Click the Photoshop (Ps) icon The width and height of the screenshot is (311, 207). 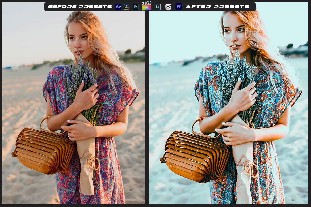(x=136, y=7)
